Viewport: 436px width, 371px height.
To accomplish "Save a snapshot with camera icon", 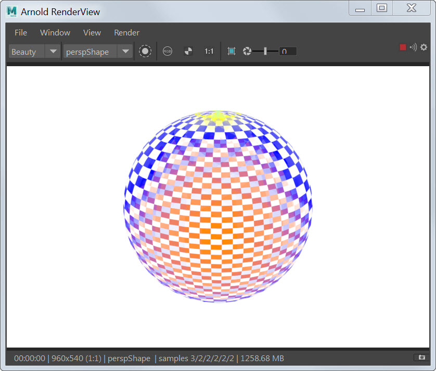I will pos(421,357).
